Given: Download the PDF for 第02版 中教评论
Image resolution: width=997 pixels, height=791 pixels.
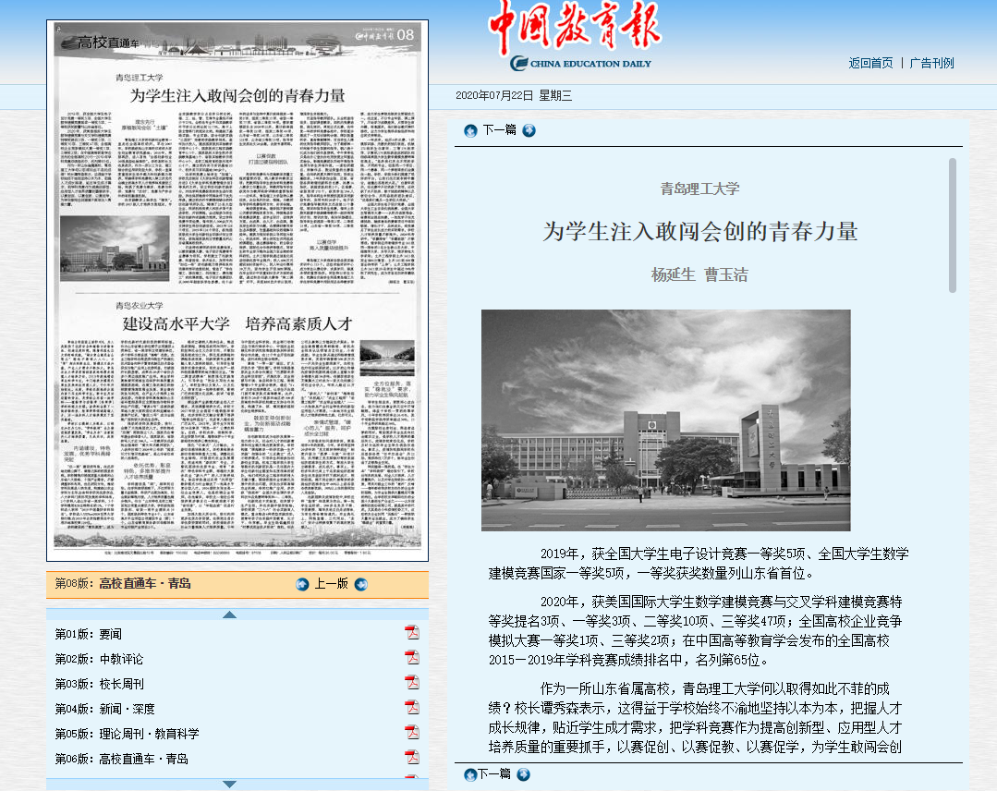Looking at the screenshot, I should pyautogui.click(x=412, y=658).
